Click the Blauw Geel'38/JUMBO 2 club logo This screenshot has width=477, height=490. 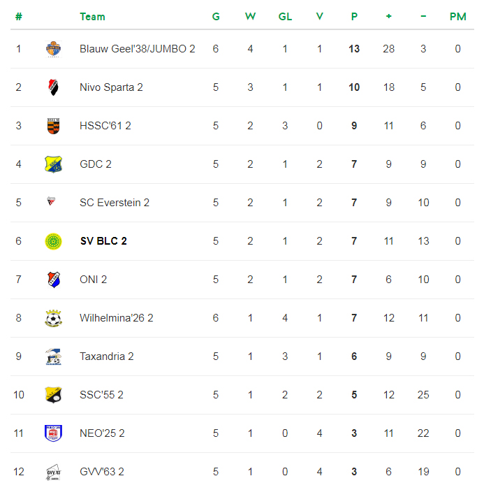[53, 49]
